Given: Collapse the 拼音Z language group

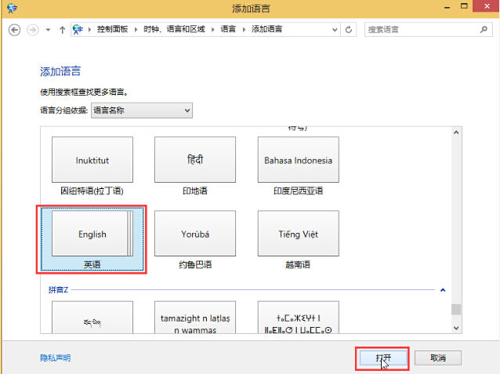Looking at the screenshot, I should pos(443,290).
